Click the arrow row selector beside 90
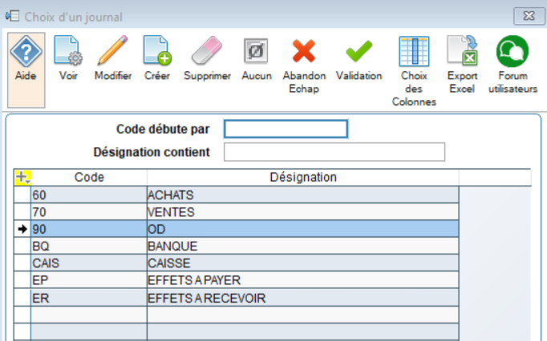Viewport: 547px width, 341px height. [x=22, y=229]
